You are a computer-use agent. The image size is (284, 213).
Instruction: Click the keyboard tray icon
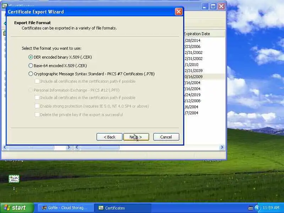coord(251,208)
